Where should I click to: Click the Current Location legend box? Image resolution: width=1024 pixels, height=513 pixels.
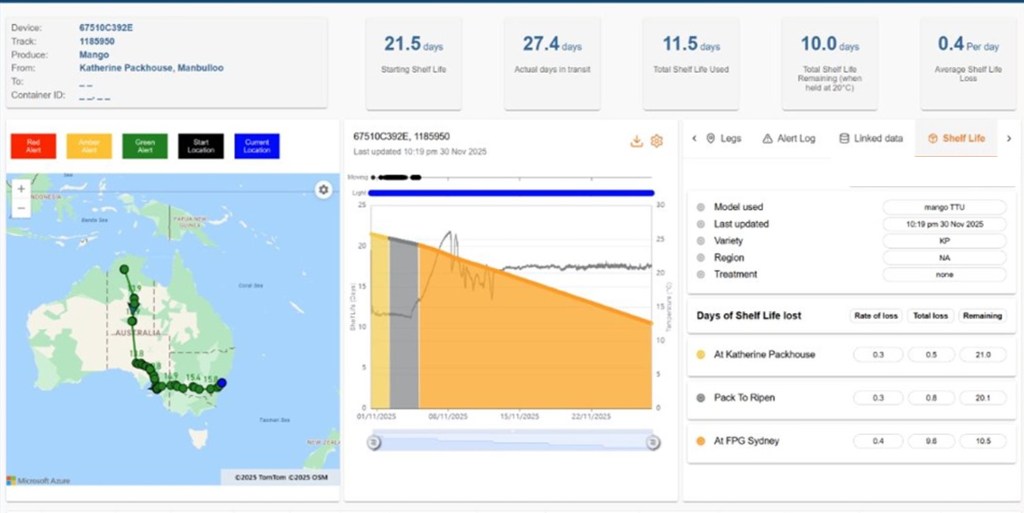point(257,146)
